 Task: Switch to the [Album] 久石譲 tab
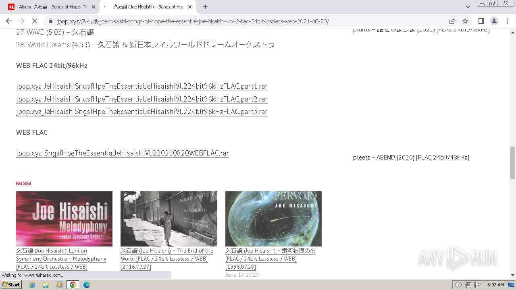click(52, 7)
